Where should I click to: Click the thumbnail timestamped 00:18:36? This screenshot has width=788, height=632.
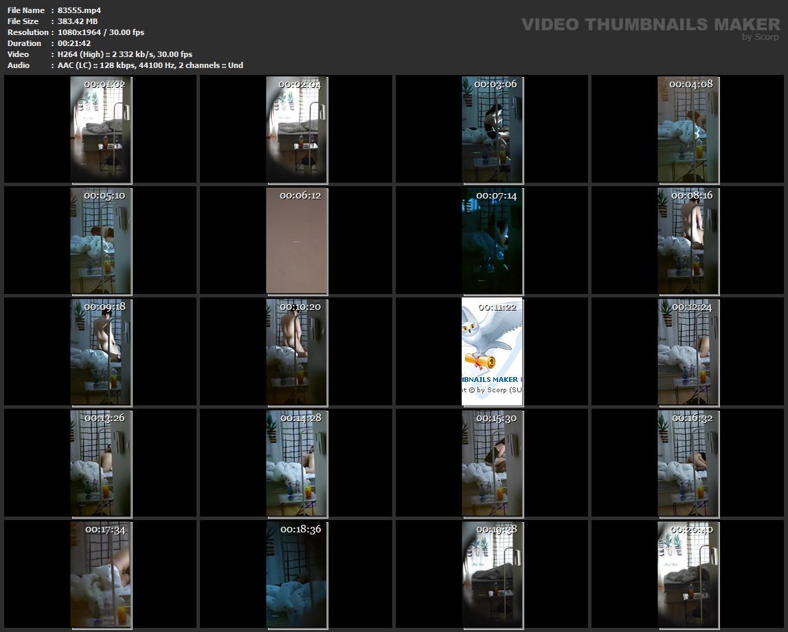(x=297, y=574)
